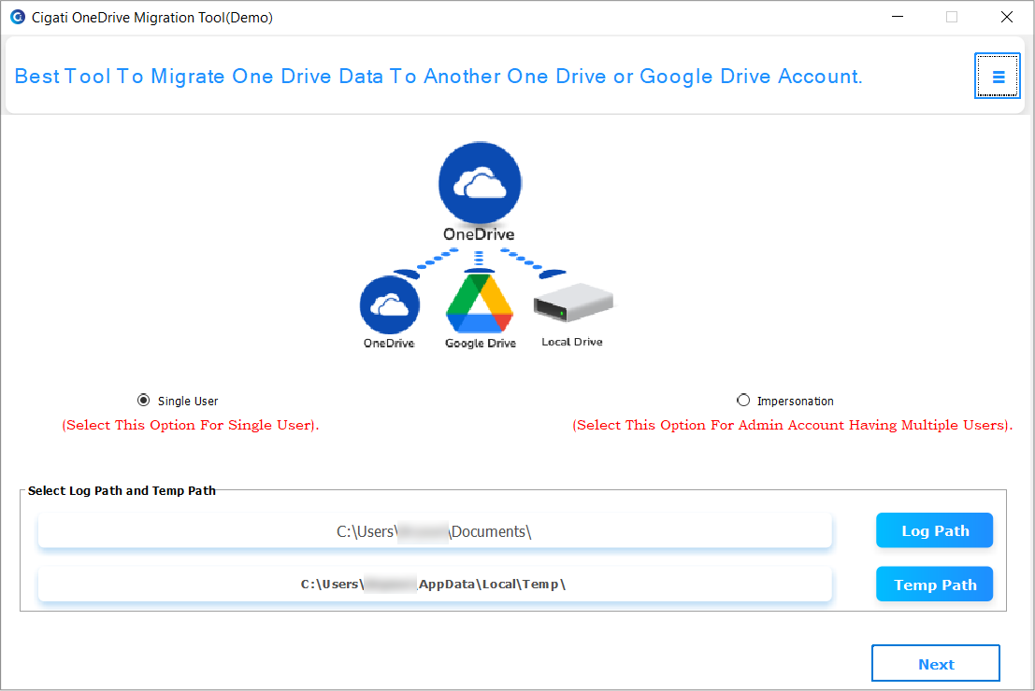This screenshot has height=691, width=1035.
Task: Click the small OneDrive destination icon
Action: point(390,305)
